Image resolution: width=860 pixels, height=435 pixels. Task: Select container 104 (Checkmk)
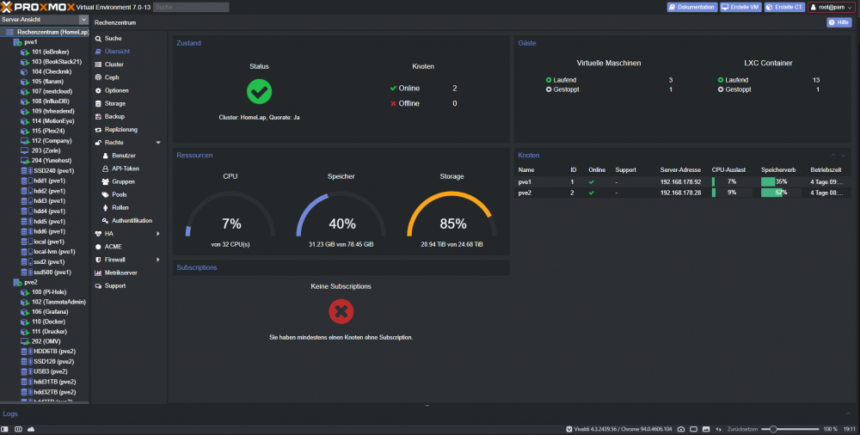[x=52, y=72]
